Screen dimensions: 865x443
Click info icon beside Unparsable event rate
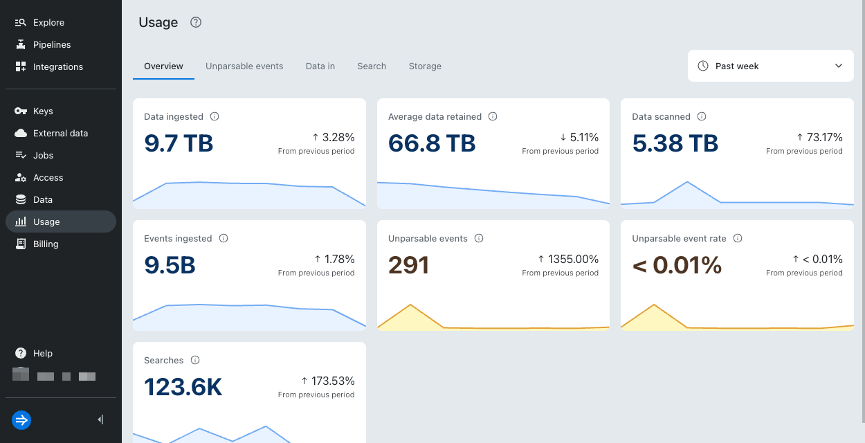click(x=738, y=238)
